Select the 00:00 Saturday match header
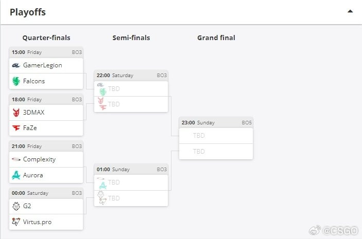The width and height of the screenshot is (362, 239). [x=46, y=193]
